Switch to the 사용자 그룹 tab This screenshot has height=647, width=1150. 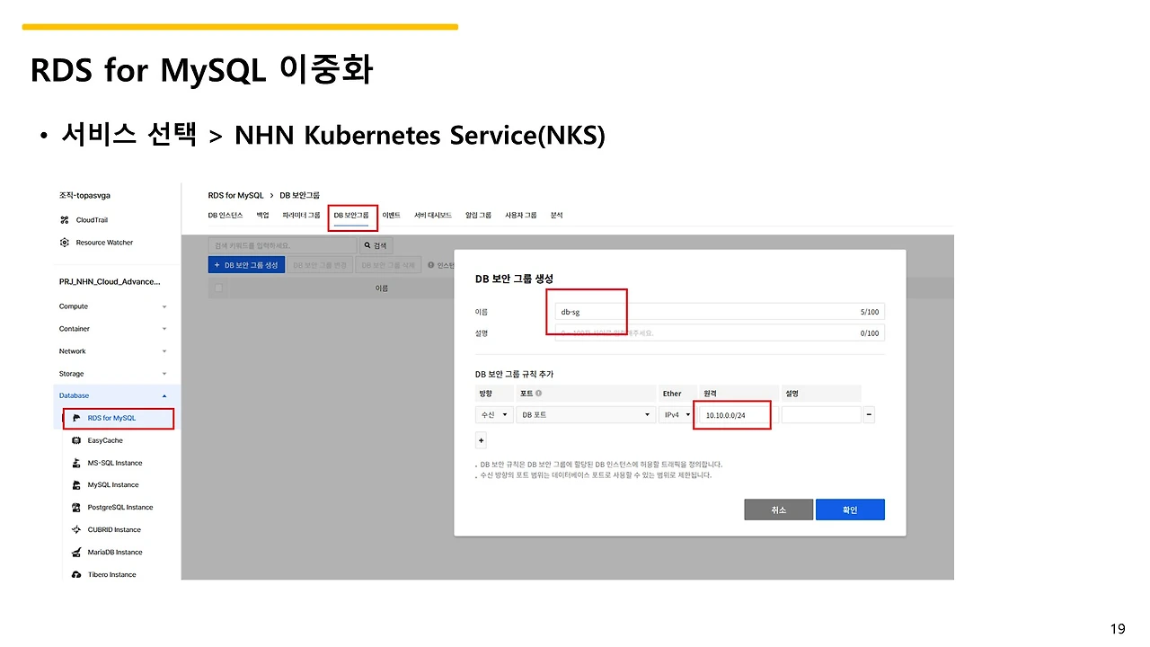(520, 216)
